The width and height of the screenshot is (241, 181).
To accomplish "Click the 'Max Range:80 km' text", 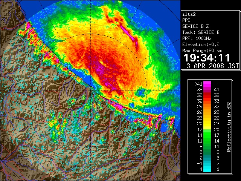I will pos(202,51).
